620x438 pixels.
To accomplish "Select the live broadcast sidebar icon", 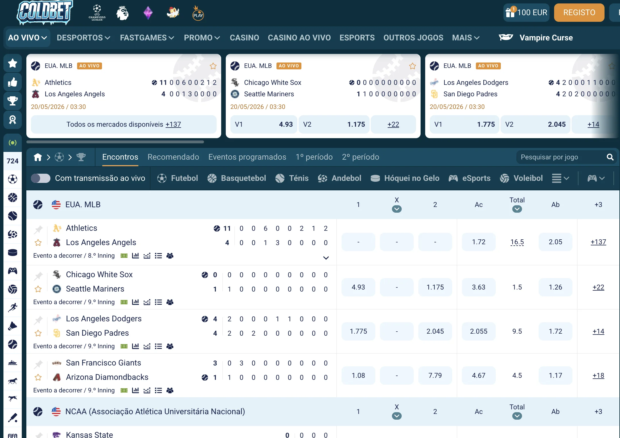I will coord(13,142).
